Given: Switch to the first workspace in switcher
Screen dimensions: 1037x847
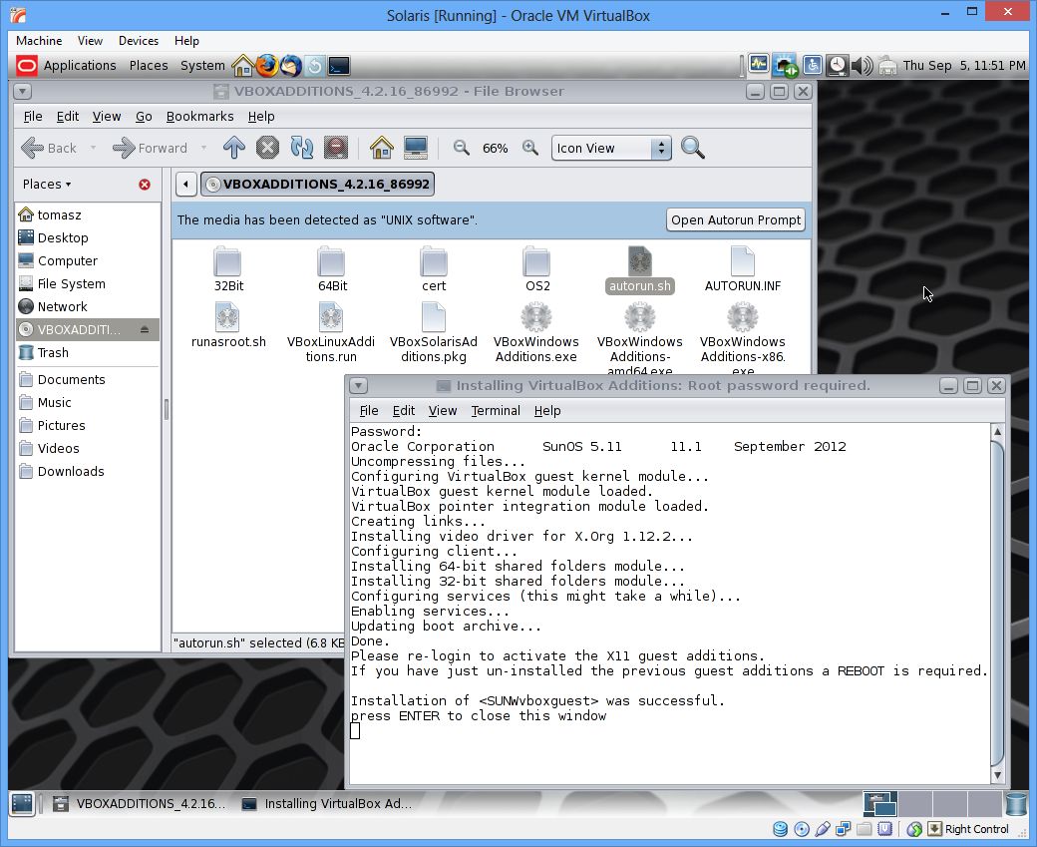Looking at the screenshot, I should (x=880, y=804).
